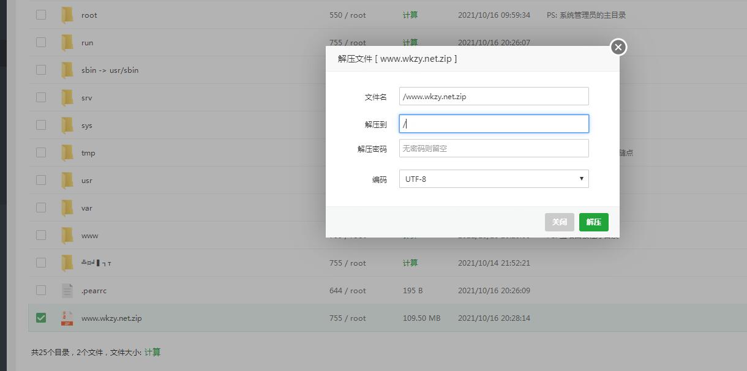Click 计算 link in the footer summary
The width and height of the screenshot is (747, 371).
(152, 352)
